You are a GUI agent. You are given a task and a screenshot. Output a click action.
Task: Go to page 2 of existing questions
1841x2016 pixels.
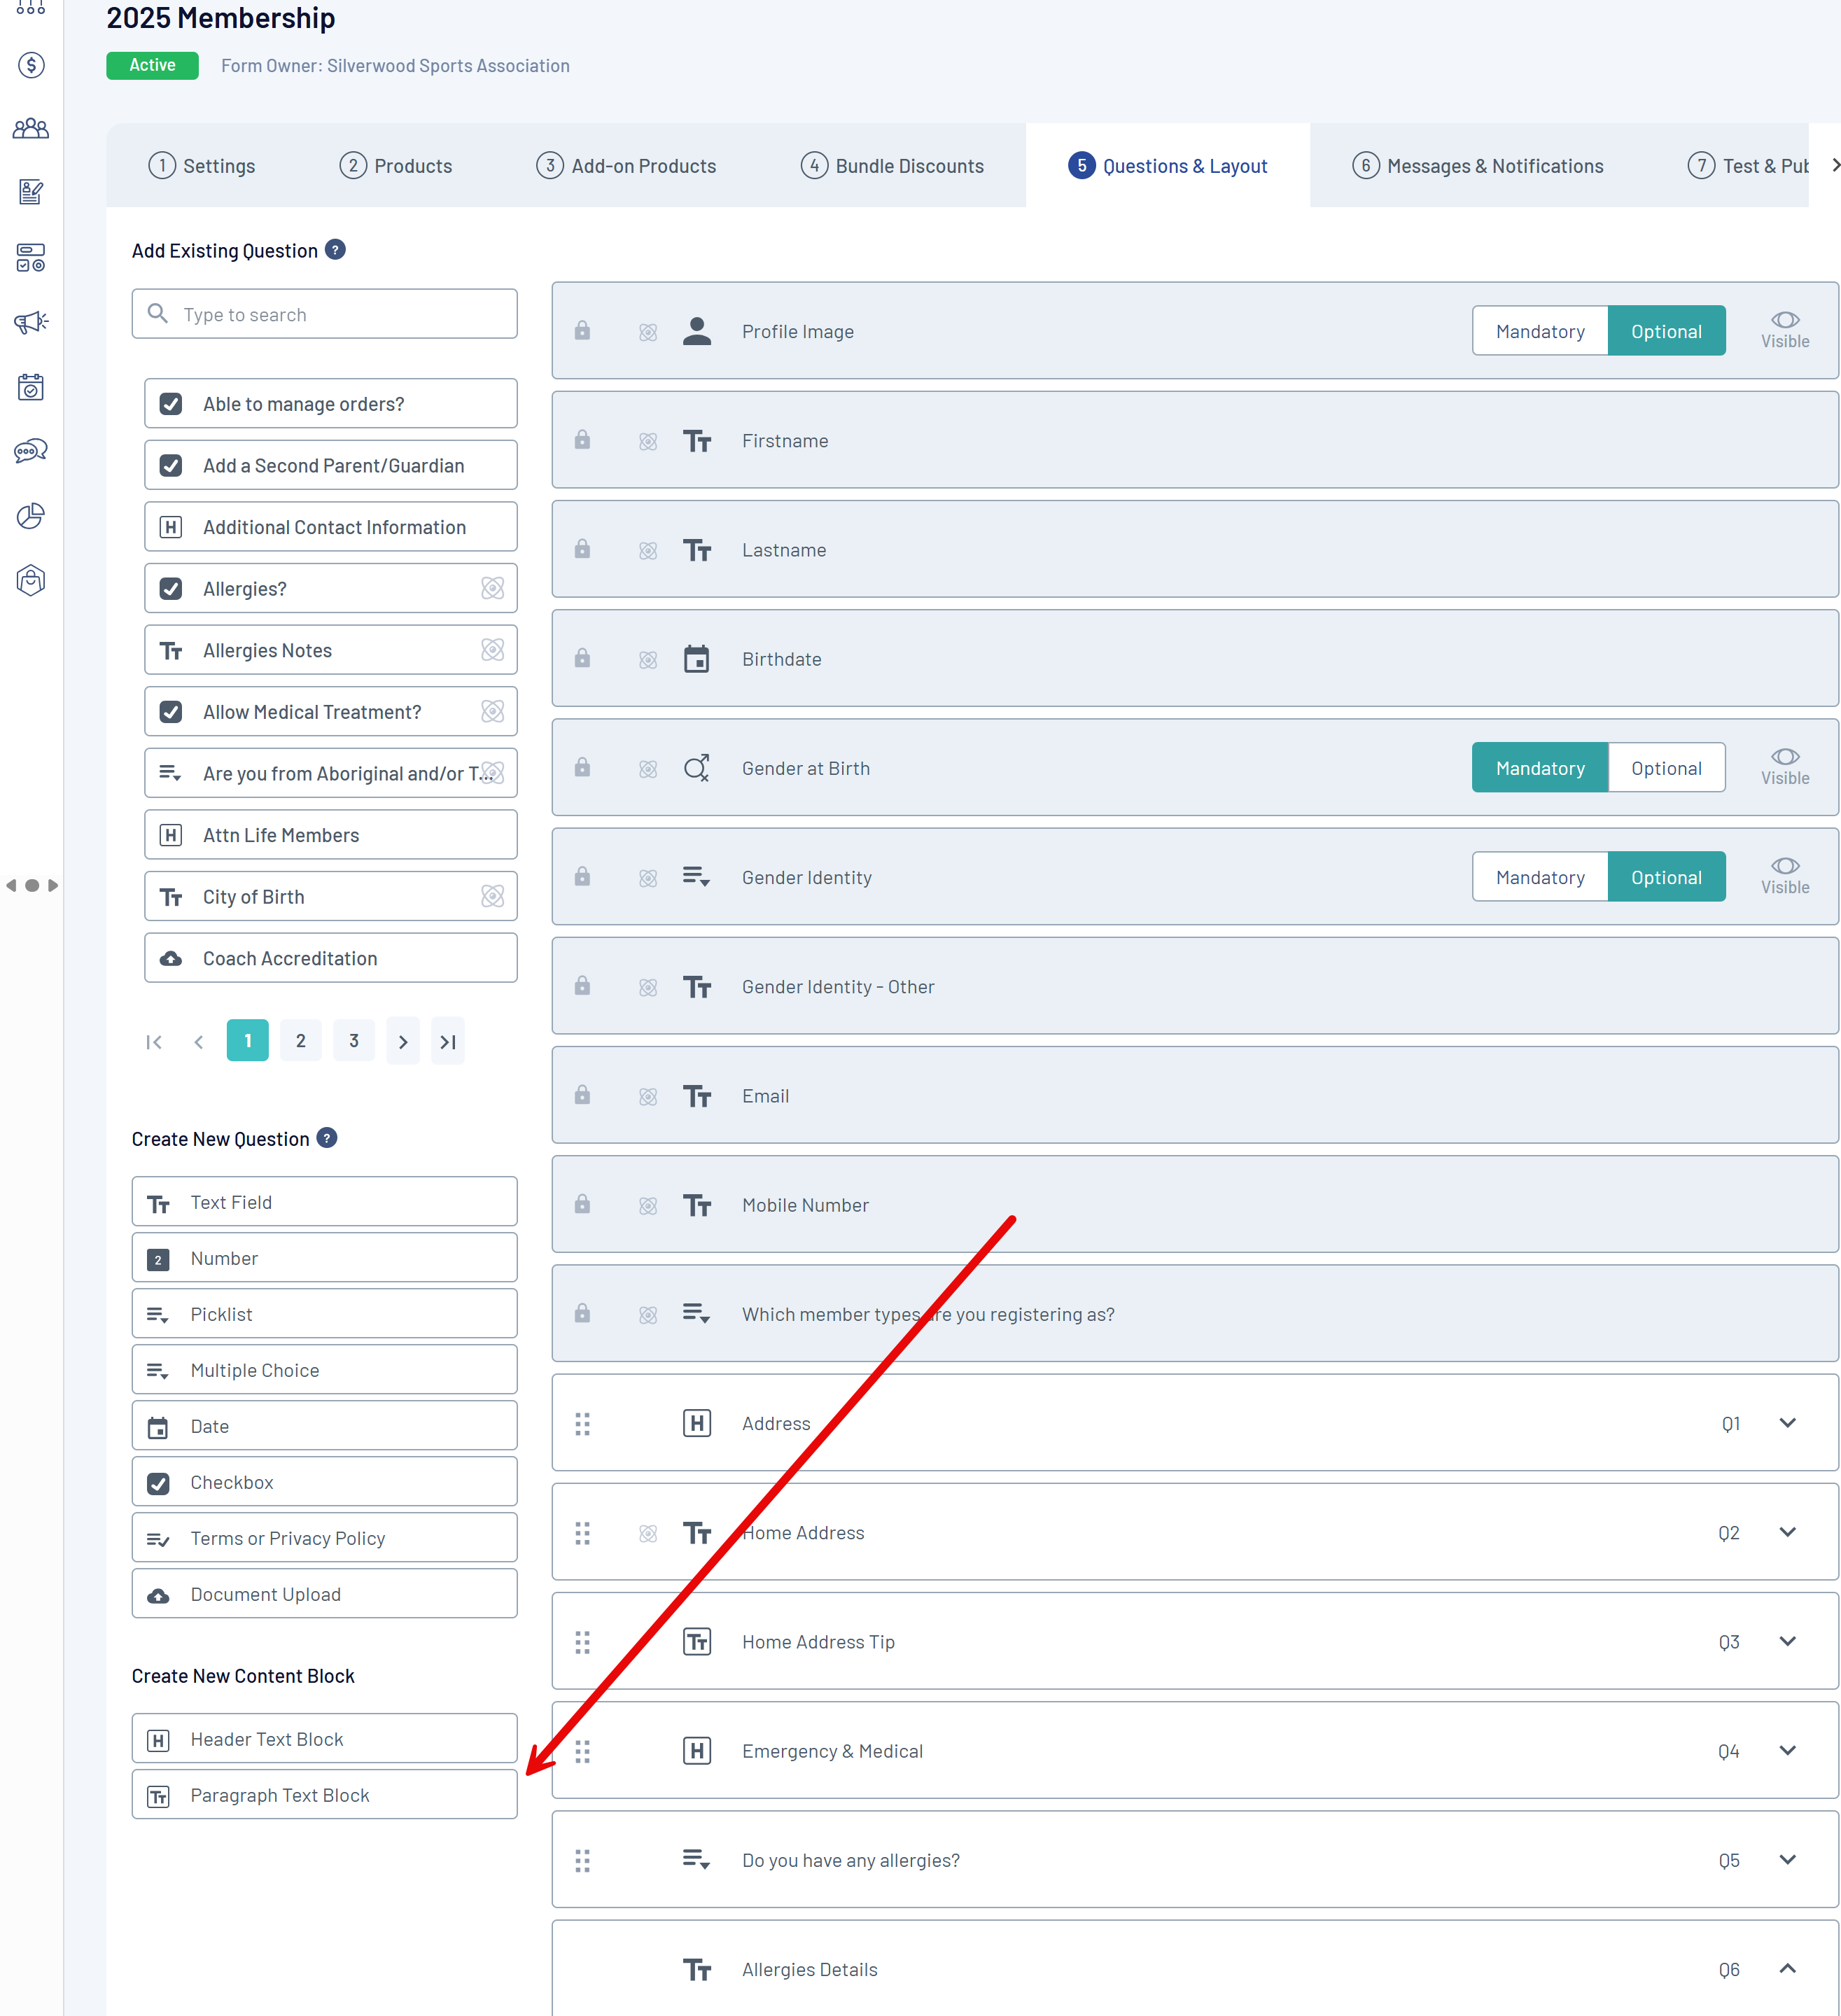[301, 1041]
